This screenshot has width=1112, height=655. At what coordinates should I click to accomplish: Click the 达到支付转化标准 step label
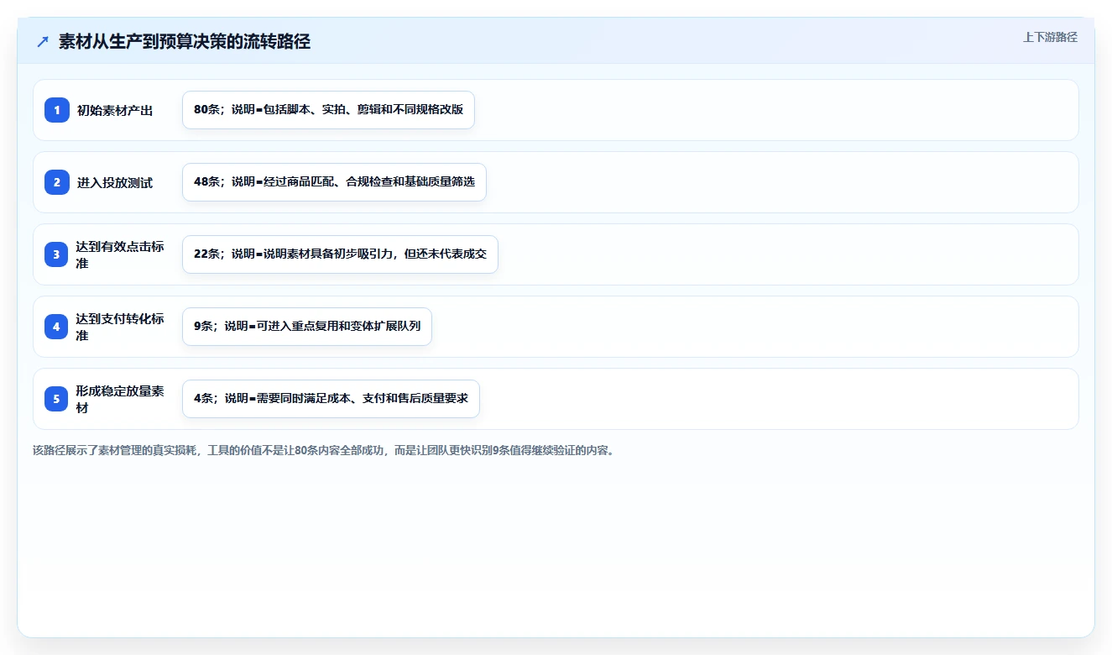tap(120, 327)
